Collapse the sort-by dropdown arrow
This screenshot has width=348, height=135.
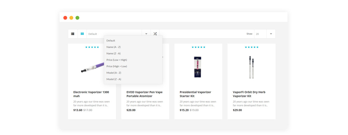click(x=146, y=34)
